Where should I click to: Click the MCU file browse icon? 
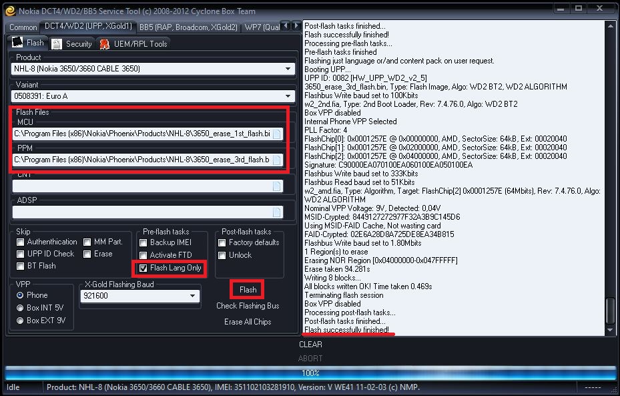(x=277, y=134)
